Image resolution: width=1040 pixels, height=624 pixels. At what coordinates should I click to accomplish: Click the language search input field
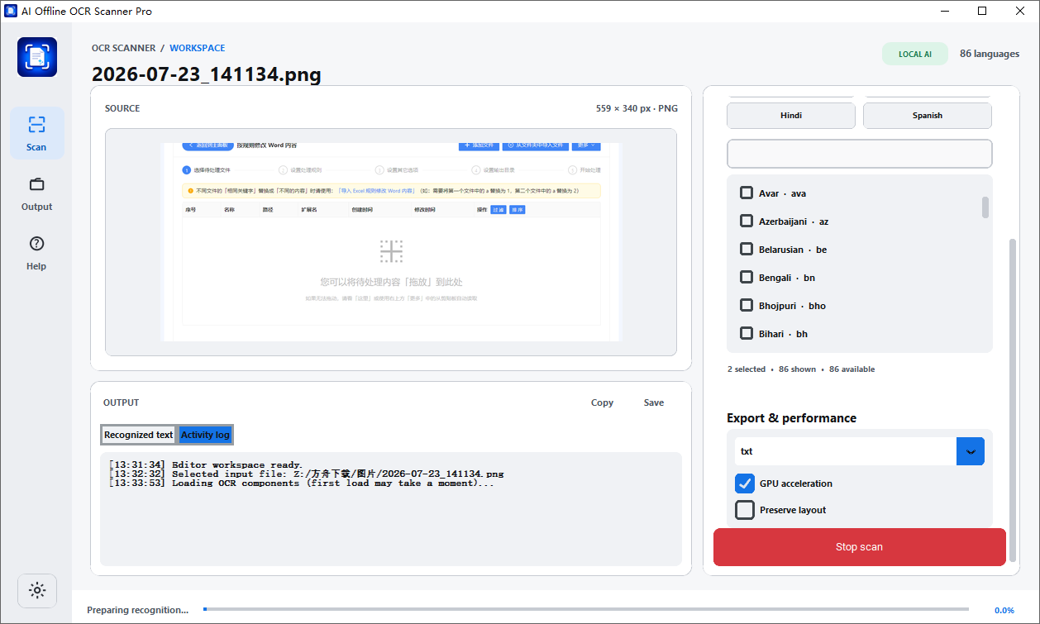(x=860, y=154)
